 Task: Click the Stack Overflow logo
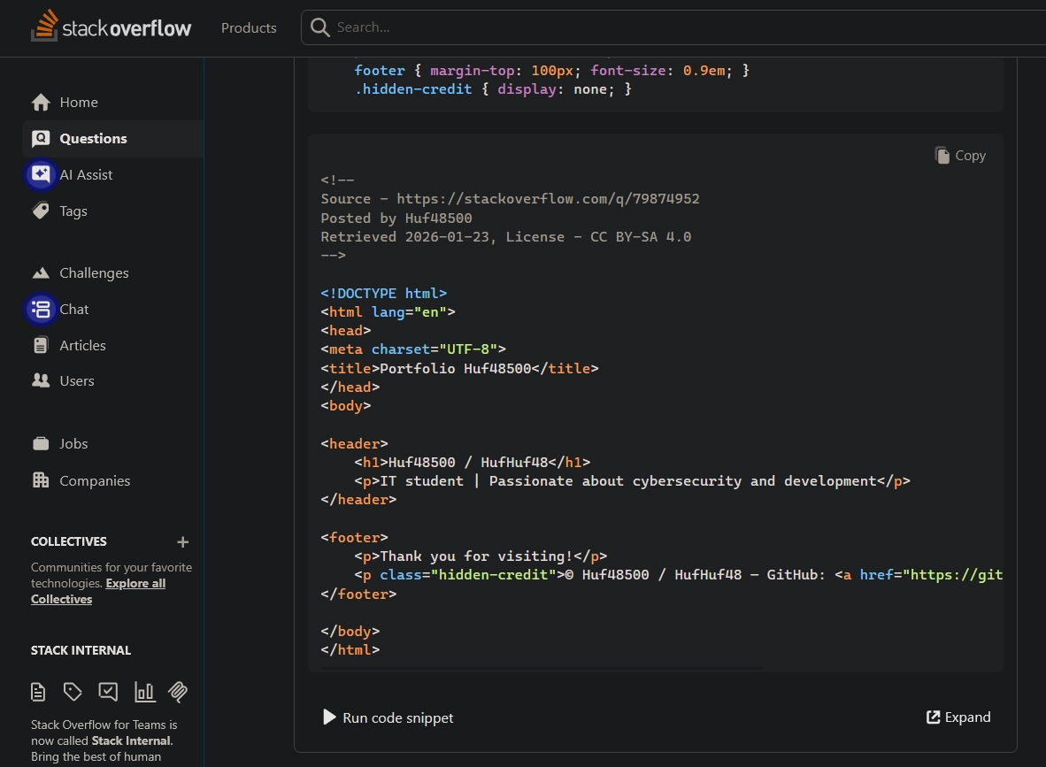pos(112,27)
